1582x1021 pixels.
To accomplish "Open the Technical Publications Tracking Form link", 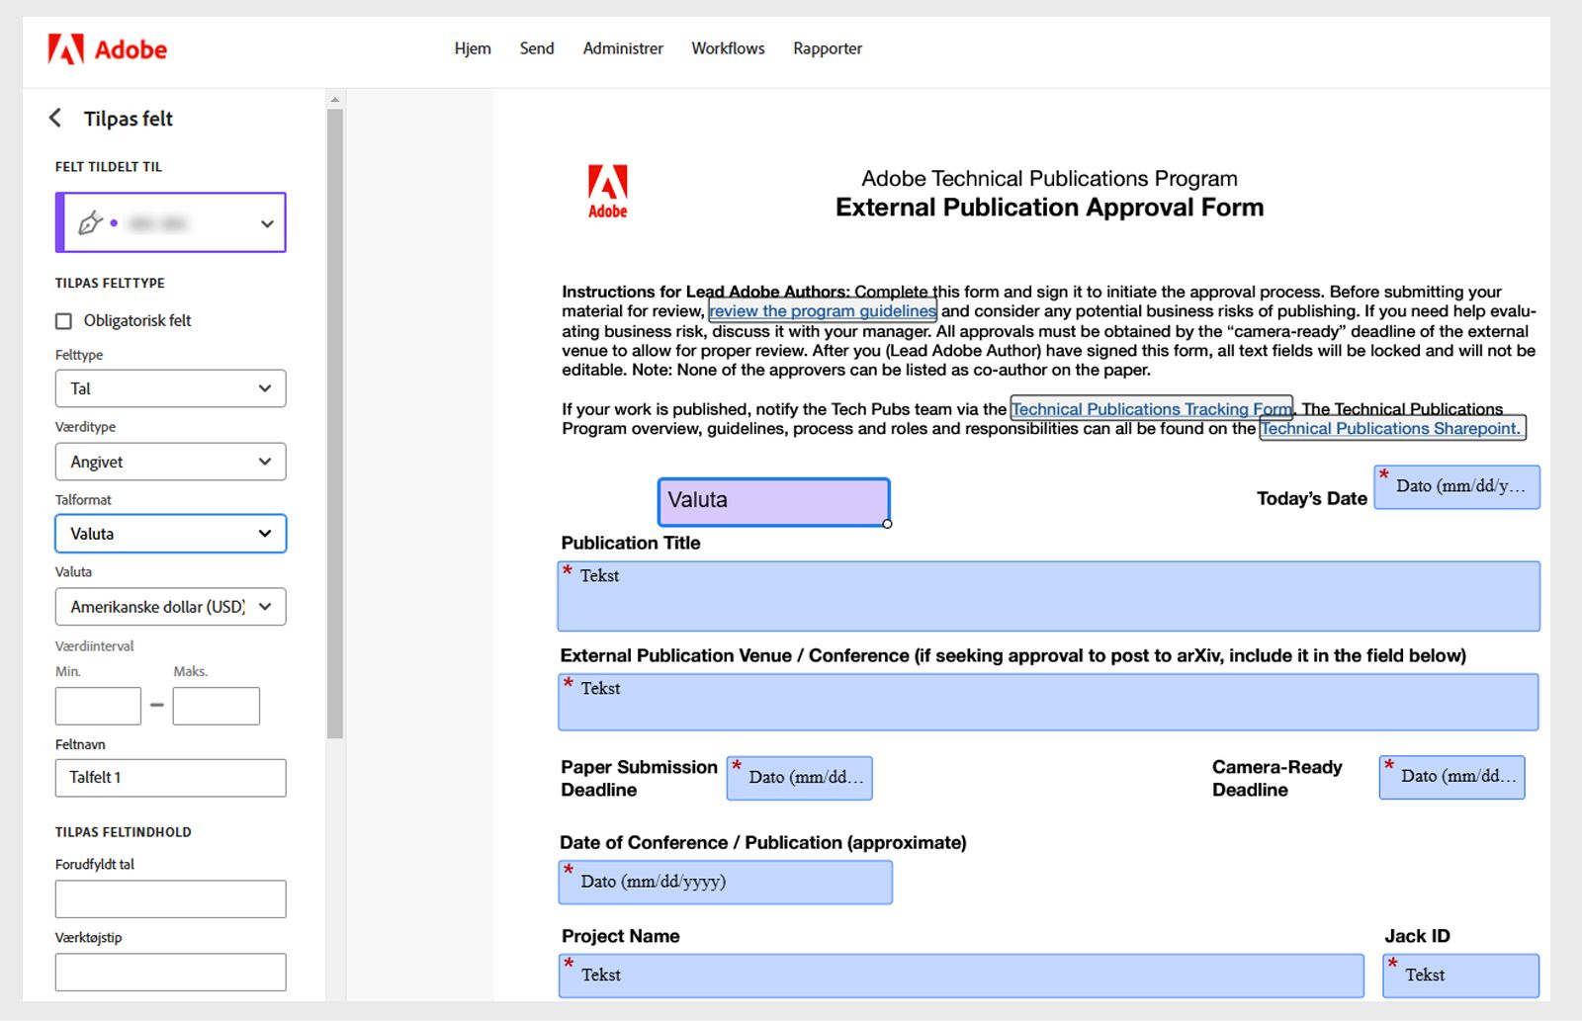I will pos(1152,409).
